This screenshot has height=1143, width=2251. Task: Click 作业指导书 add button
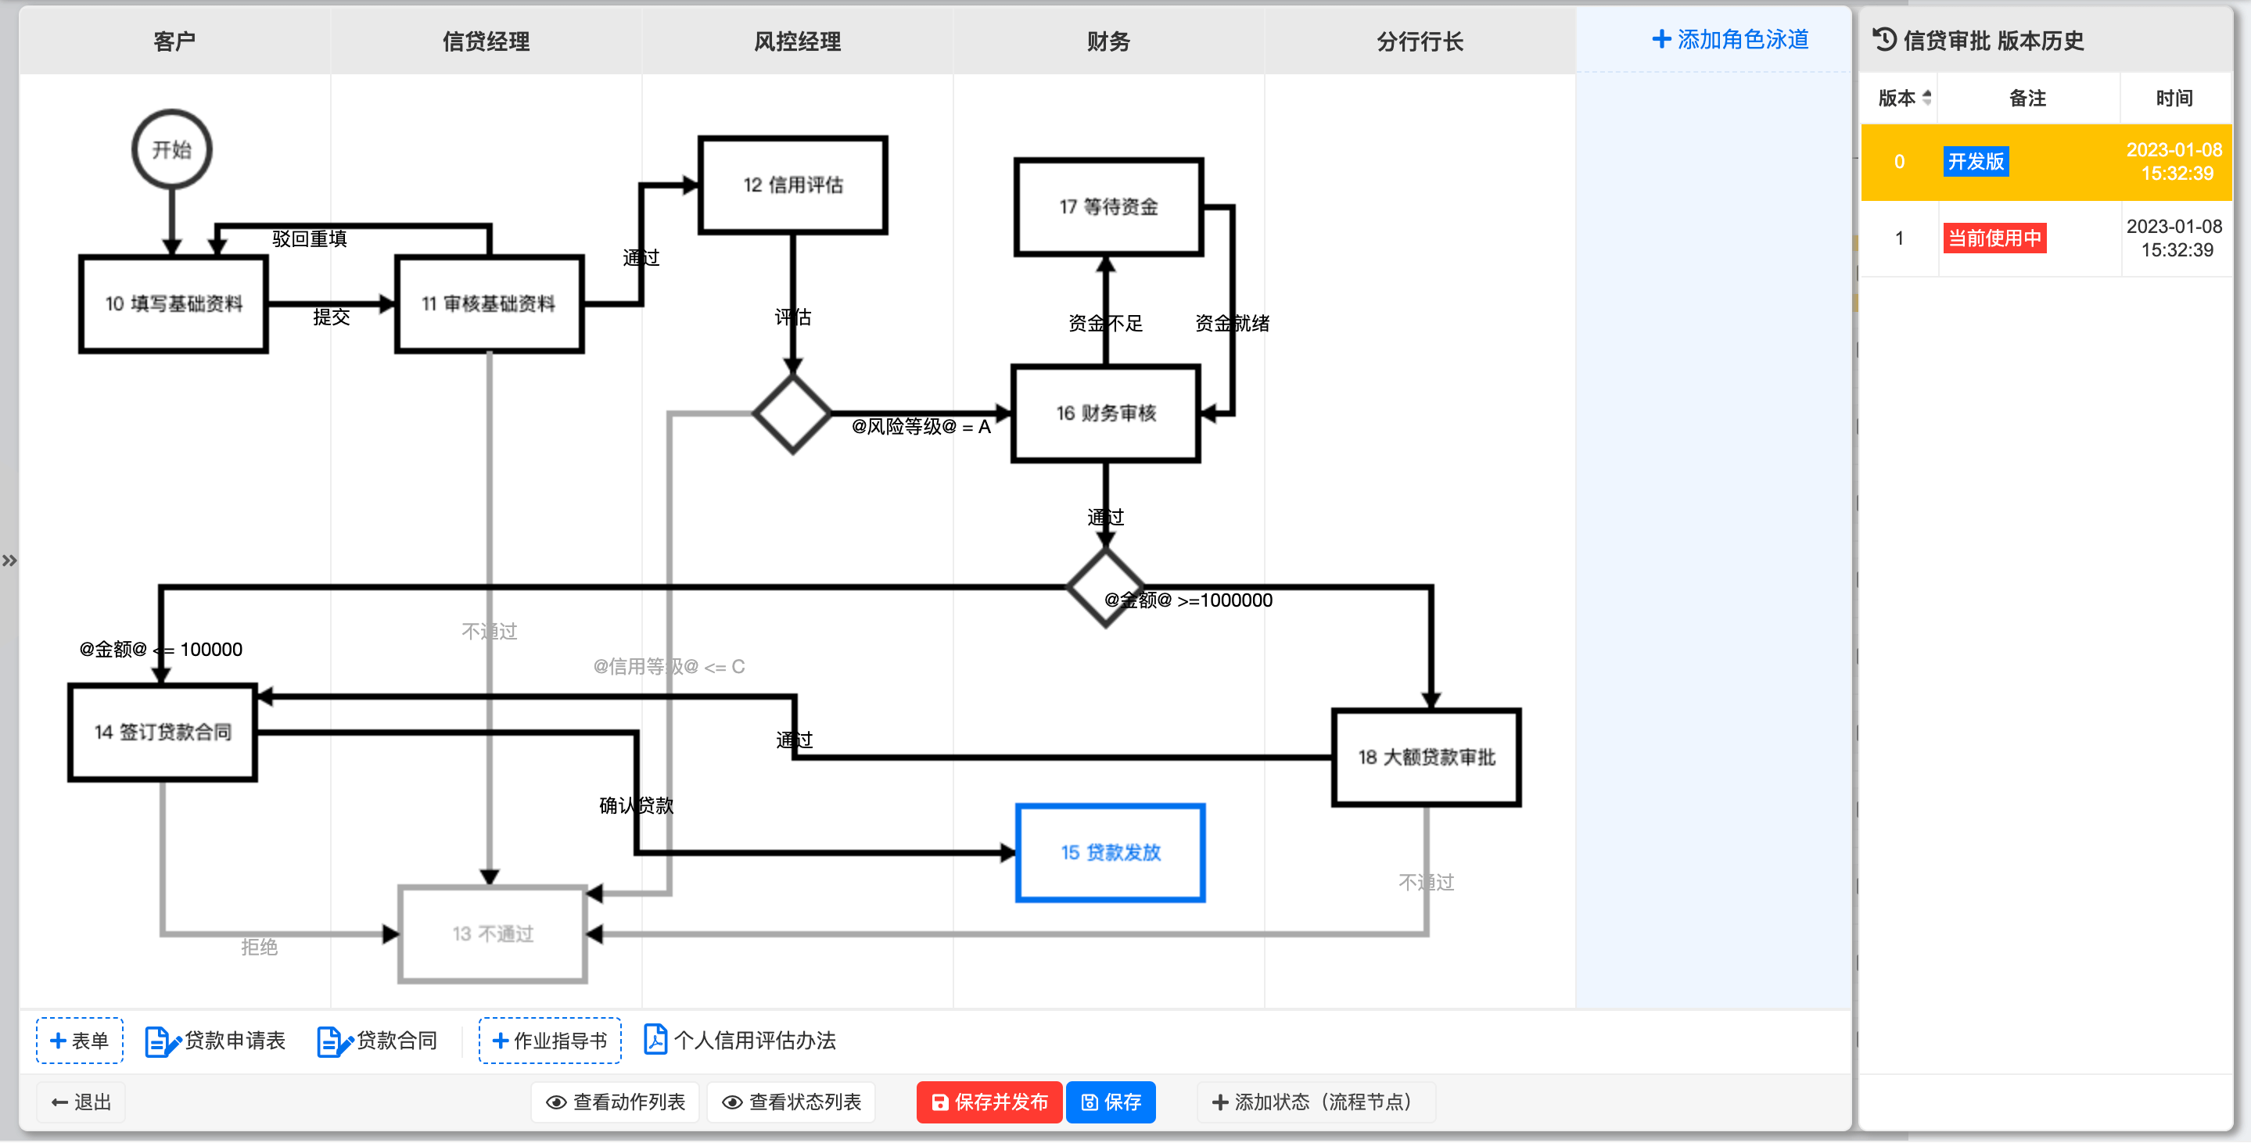[550, 1040]
